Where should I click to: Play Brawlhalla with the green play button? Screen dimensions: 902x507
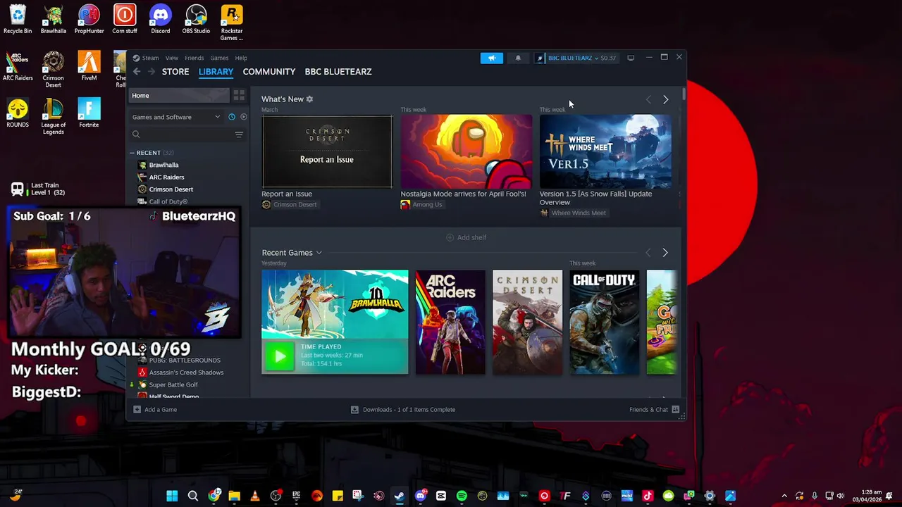coord(280,356)
